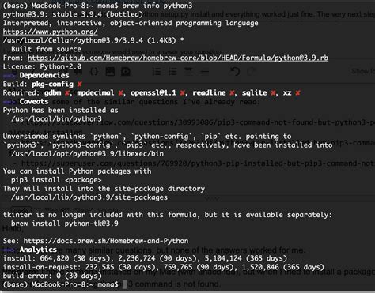The image size is (375, 293).
Task: Open the Homebrew python@3.9.rb GitHub link
Action: (178, 58)
